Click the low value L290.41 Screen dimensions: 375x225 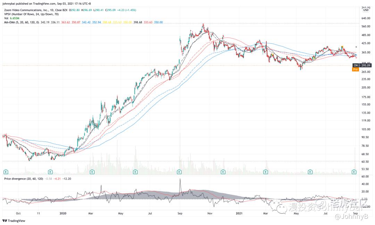click(98, 10)
